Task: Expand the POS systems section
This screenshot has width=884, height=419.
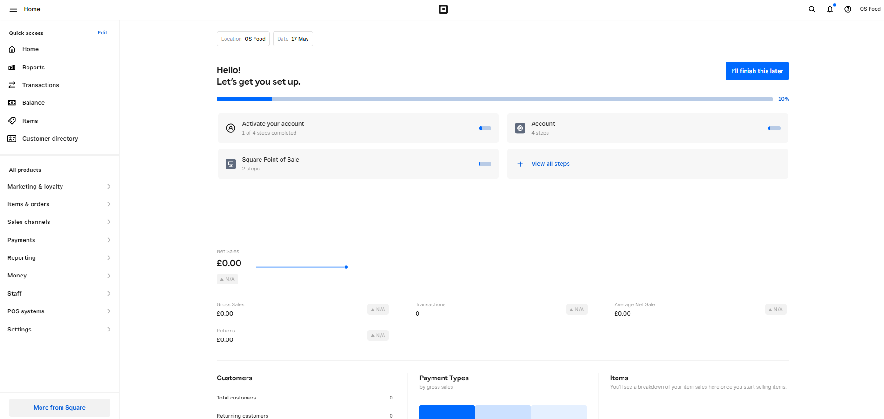Action: point(59,311)
